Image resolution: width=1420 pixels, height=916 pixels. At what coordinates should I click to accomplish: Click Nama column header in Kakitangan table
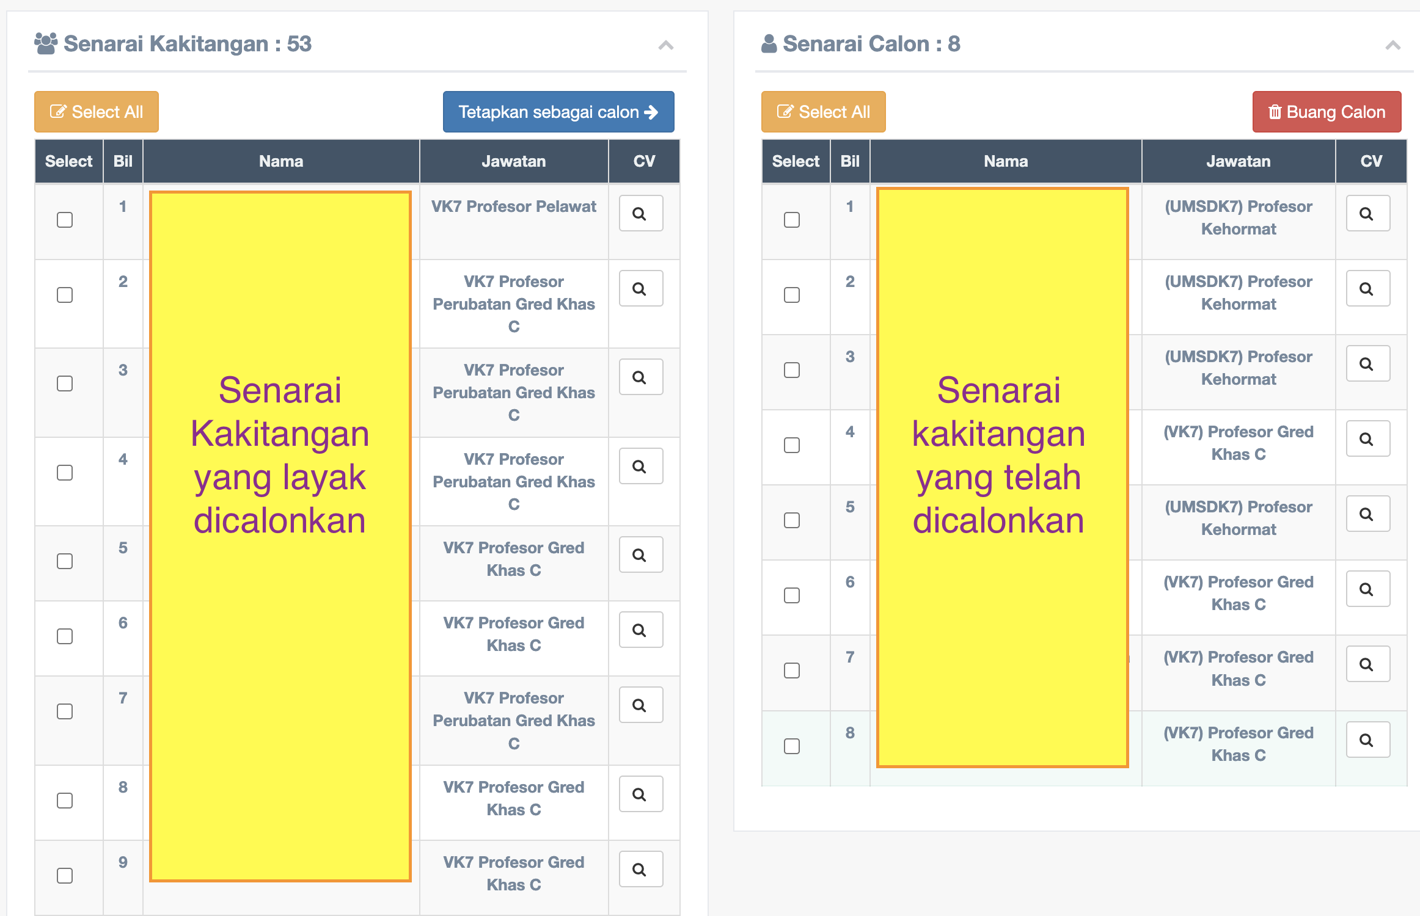[x=281, y=161]
